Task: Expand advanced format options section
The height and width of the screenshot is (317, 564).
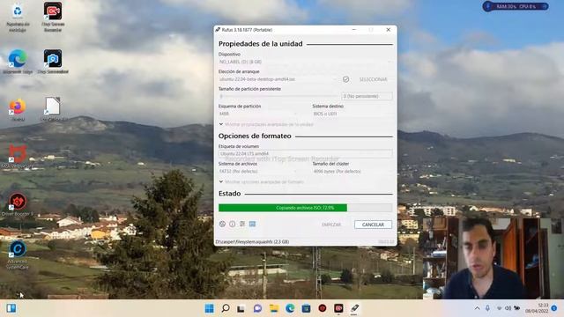Action: 262,182
